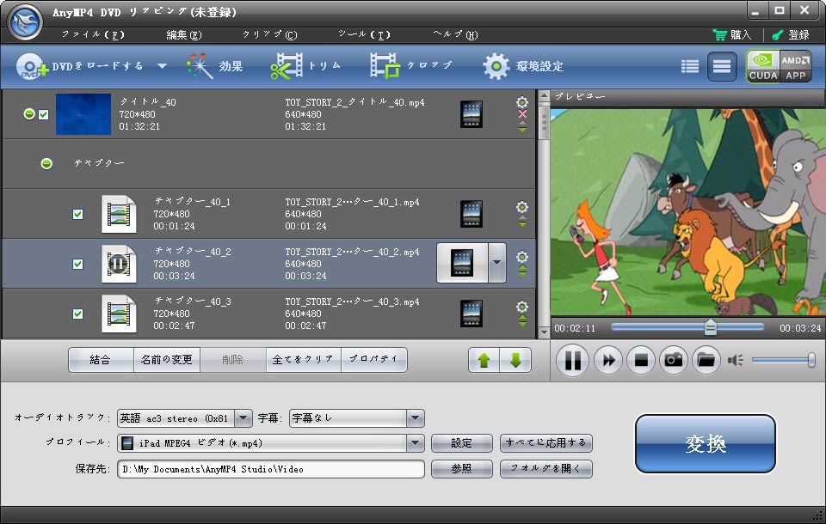826x524 pixels.
Task: Click Clear All (全てをクリア) button
Action: tap(304, 360)
